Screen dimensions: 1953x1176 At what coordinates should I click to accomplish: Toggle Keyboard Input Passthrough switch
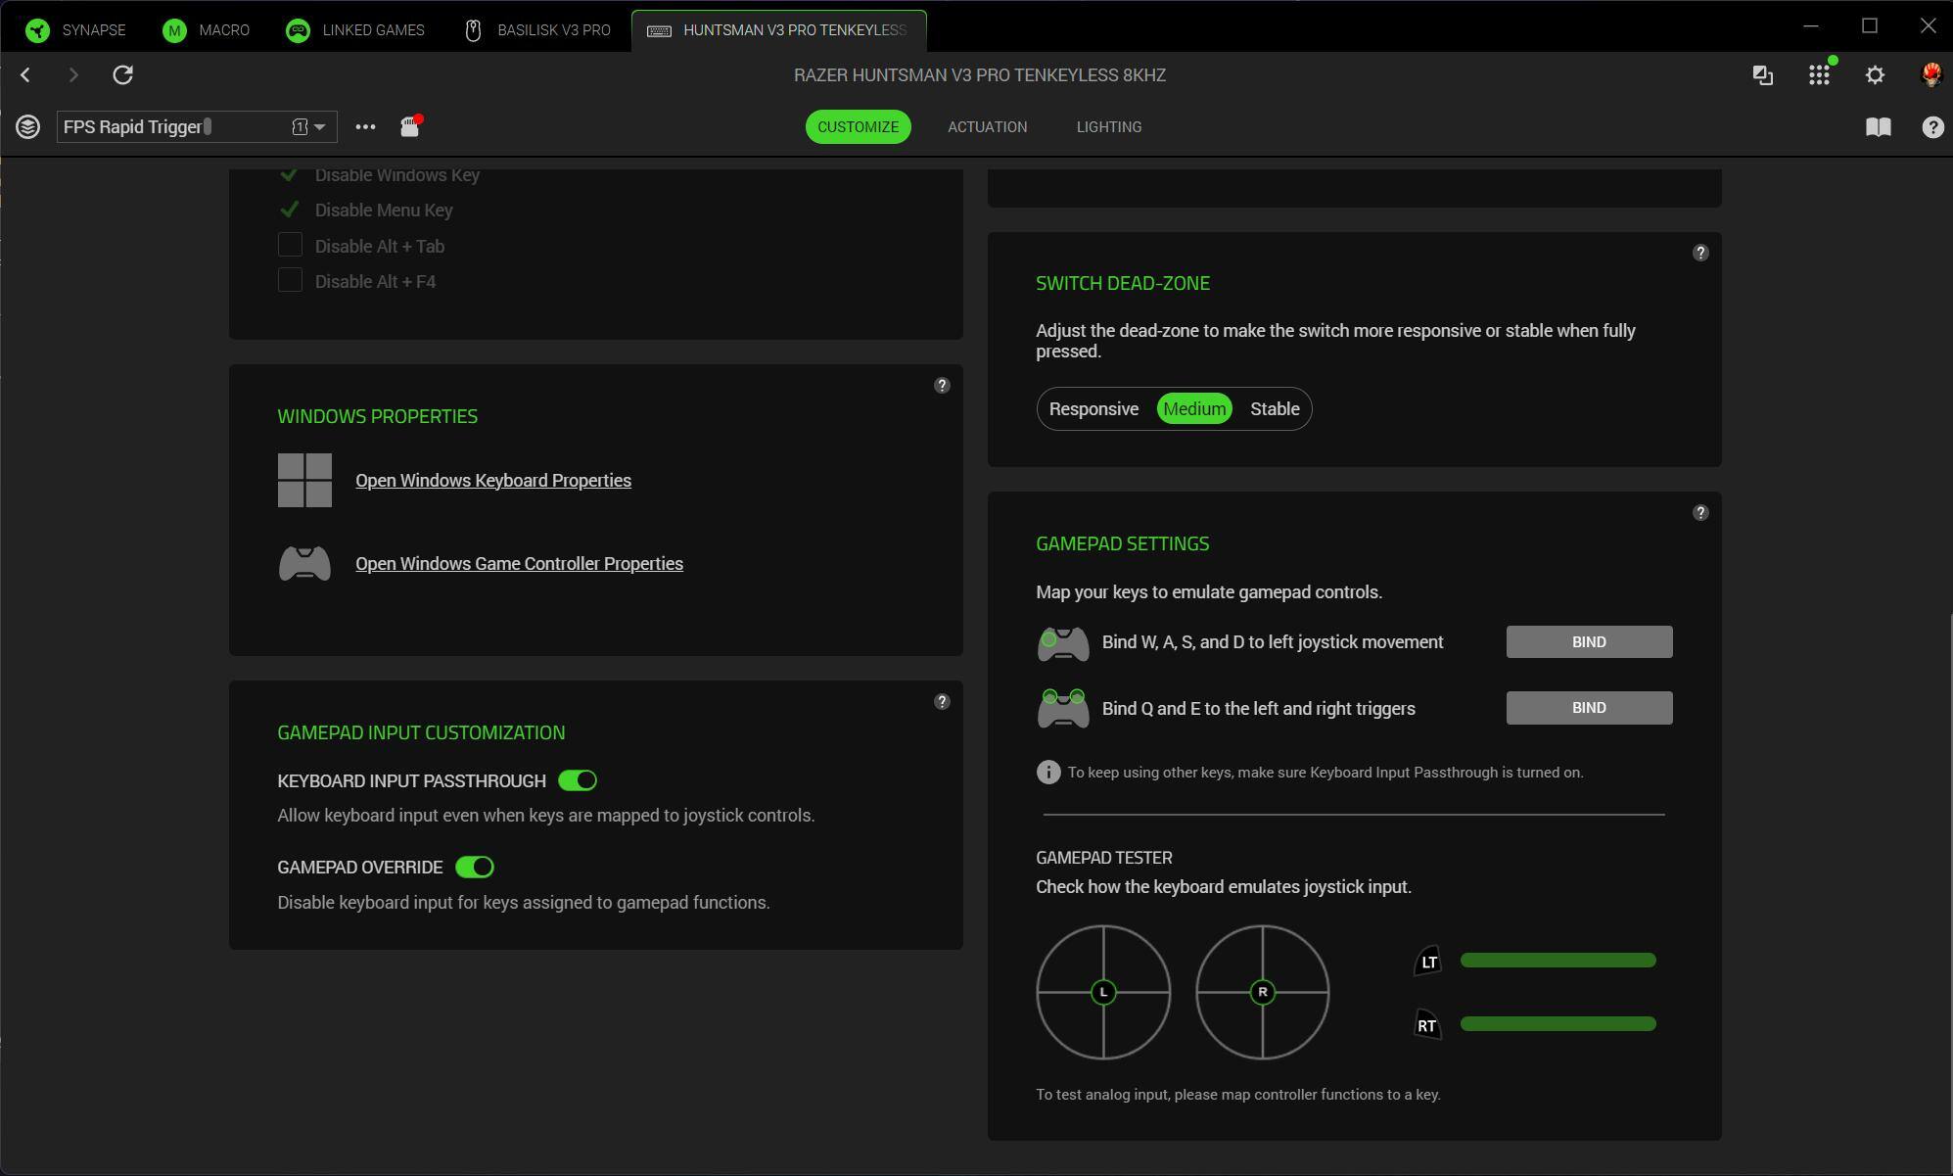[577, 780]
